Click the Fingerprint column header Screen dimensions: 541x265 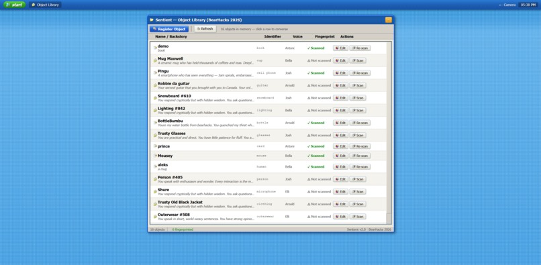click(x=325, y=37)
